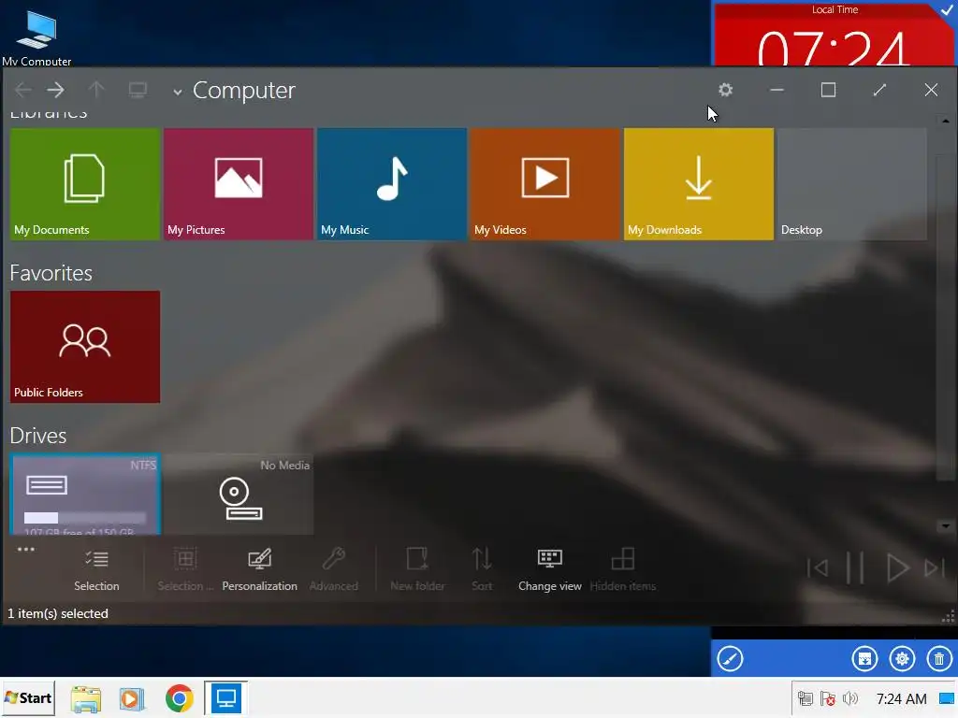Screen dimensions: 958x718
Task: Click the network icon in system tray
Action: (x=806, y=698)
